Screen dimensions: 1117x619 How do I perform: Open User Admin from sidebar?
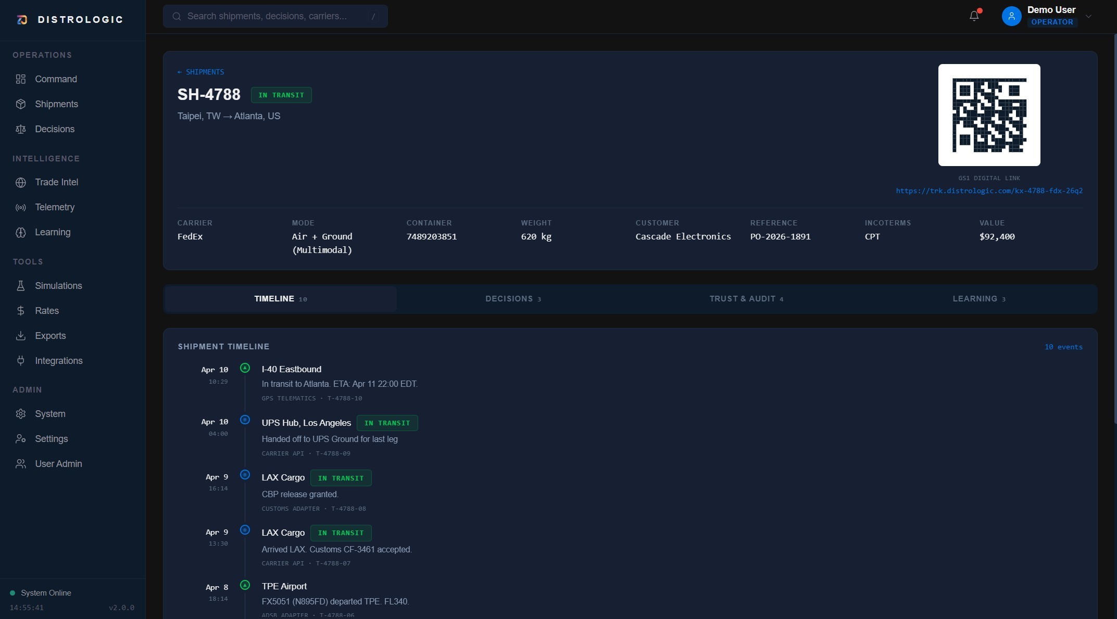pyautogui.click(x=58, y=464)
